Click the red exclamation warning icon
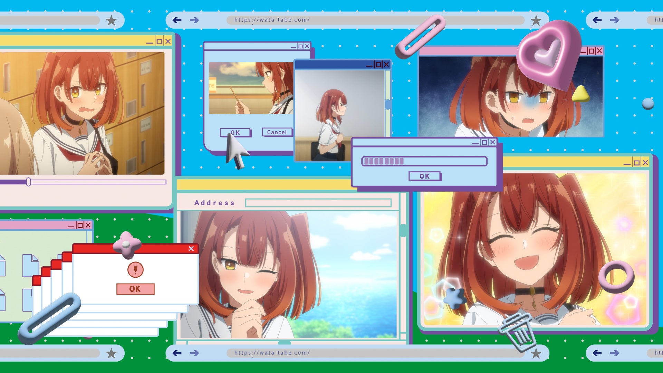 pos(135,269)
